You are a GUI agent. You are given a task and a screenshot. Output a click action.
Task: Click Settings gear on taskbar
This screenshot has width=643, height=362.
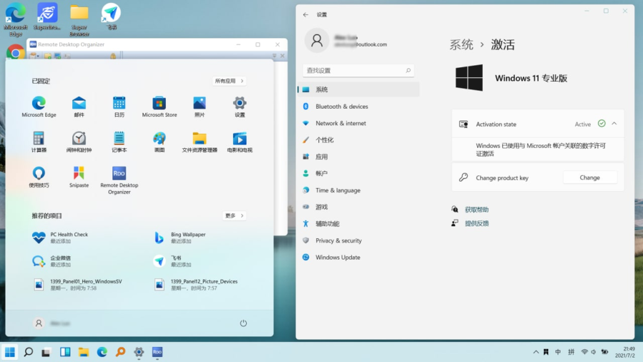[x=139, y=352]
